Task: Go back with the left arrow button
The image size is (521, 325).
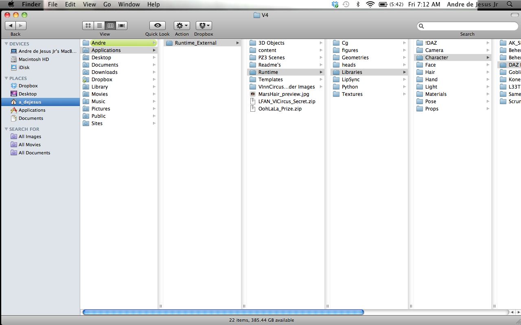Action: pyautogui.click(x=11, y=26)
